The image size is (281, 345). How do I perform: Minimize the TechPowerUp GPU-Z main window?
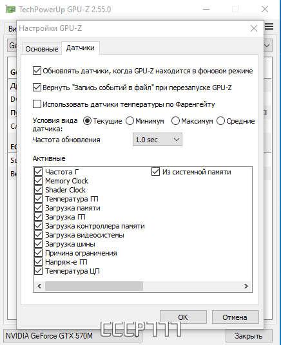[206, 9]
